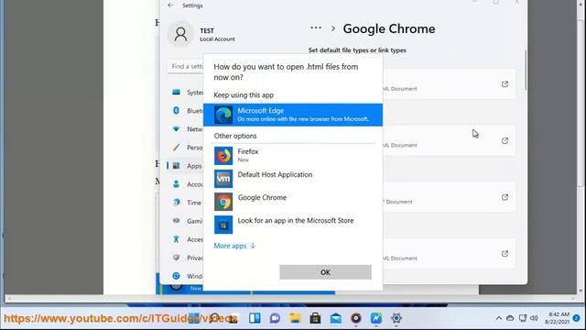Open link icon on fourth file type row
The width and height of the screenshot is (586, 330).
pos(505,253)
